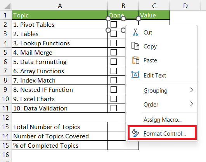Click the green Topic header cell
206x162 pixels.
[60, 15]
